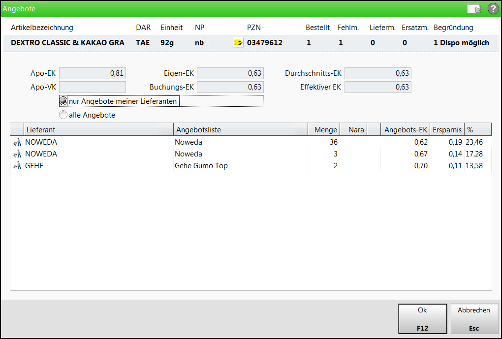Click the savings percentage 17,28
Viewport: 502px width, 339px height.
click(x=474, y=154)
